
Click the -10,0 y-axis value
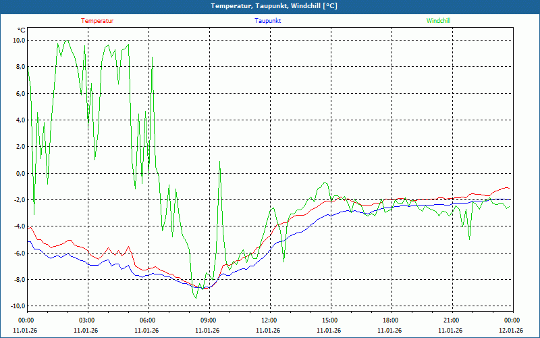coord(17,306)
